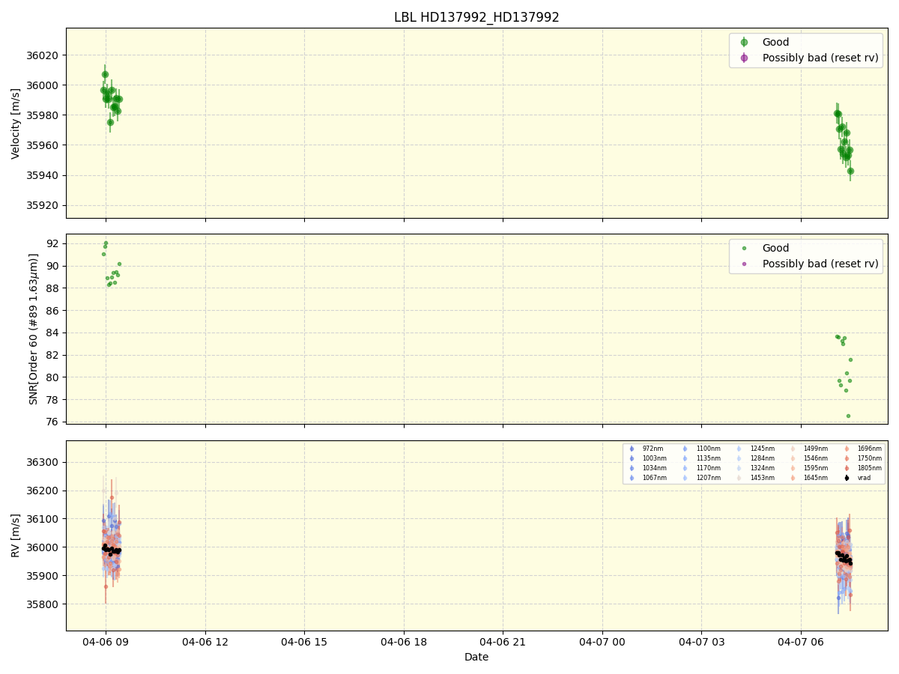Click the '35920' velocity tick label
This screenshot has width=899, height=674.
tap(43, 205)
